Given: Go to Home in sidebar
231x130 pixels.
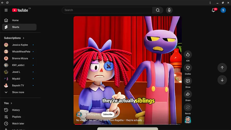Looking at the screenshot, I should (19, 20).
